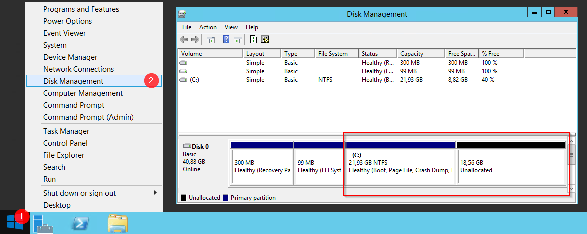Open the disk Settings toolbar icon

265,40
